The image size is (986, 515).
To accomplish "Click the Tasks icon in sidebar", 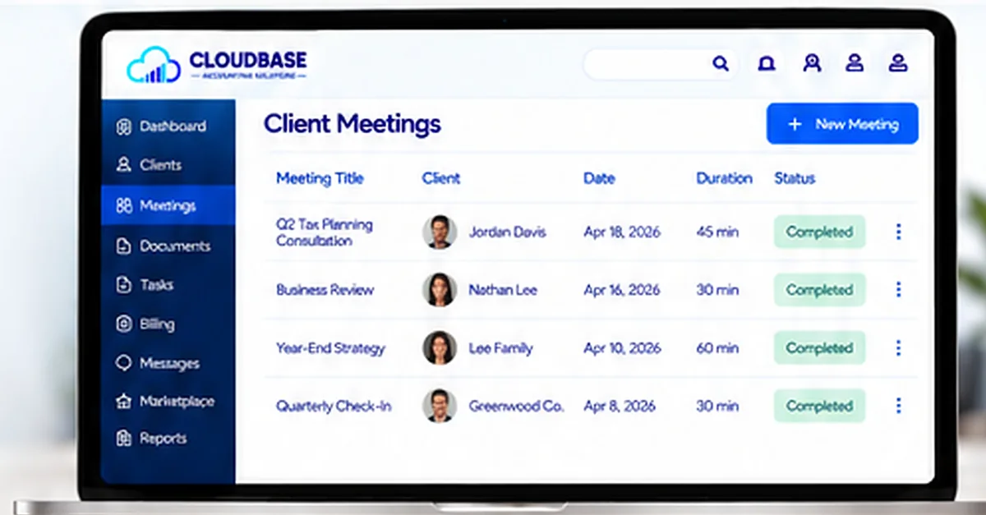I will (124, 284).
